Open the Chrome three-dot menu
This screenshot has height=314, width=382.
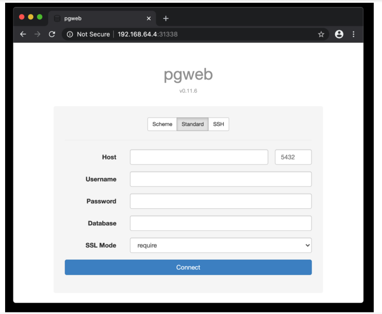point(353,34)
